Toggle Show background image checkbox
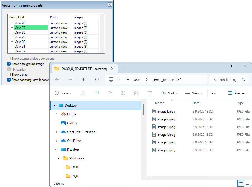This screenshot has width=252, height=187. point(9,64)
